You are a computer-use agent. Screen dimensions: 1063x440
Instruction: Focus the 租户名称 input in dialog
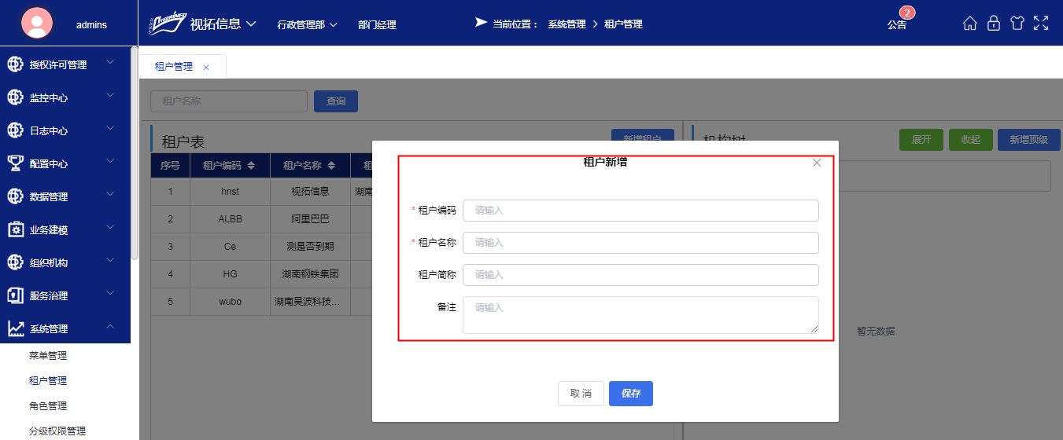click(640, 243)
